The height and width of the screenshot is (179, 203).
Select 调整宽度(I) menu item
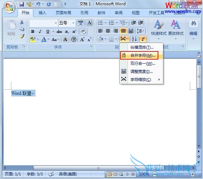(x=141, y=71)
